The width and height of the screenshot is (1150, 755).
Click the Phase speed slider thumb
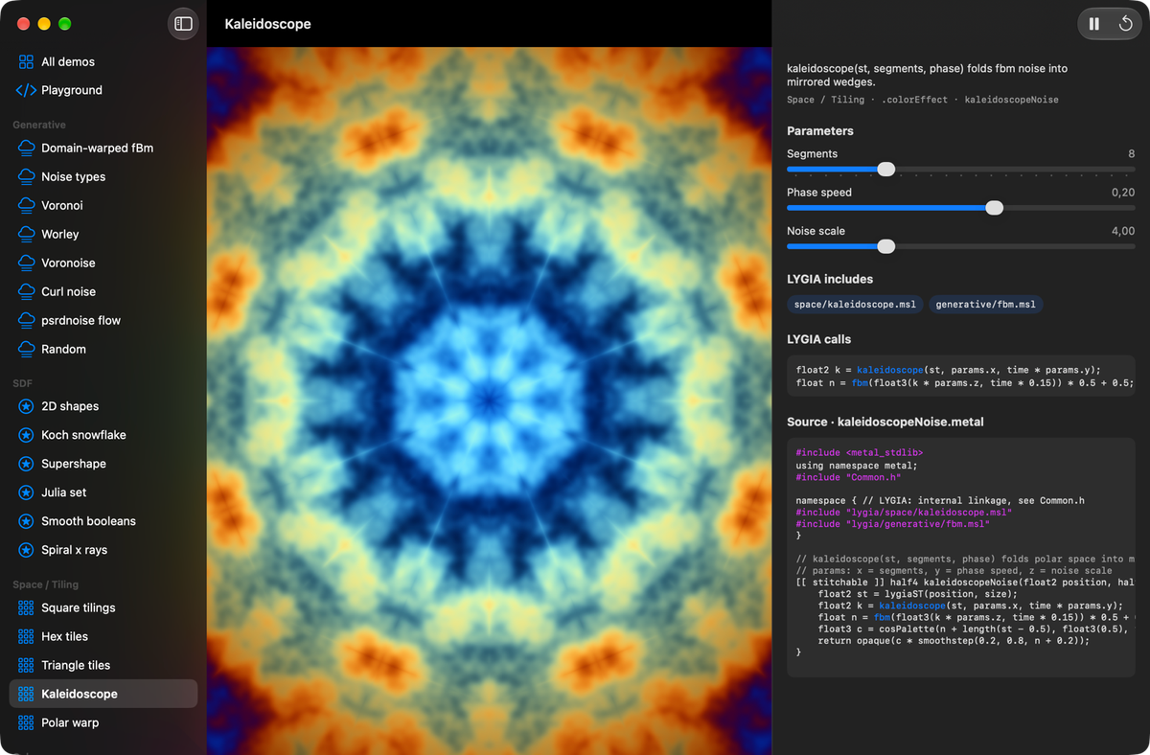pos(995,208)
